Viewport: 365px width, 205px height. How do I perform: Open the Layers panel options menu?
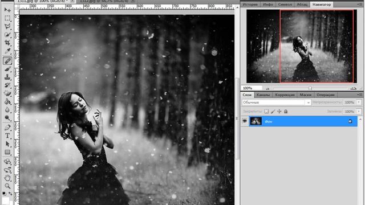pos(360,95)
